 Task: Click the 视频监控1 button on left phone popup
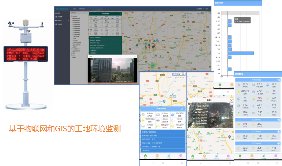click(x=146, y=150)
